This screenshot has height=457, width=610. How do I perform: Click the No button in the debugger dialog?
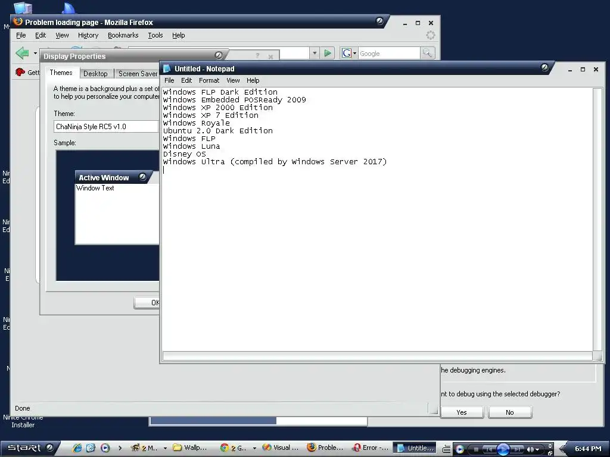[x=510, y=412]
